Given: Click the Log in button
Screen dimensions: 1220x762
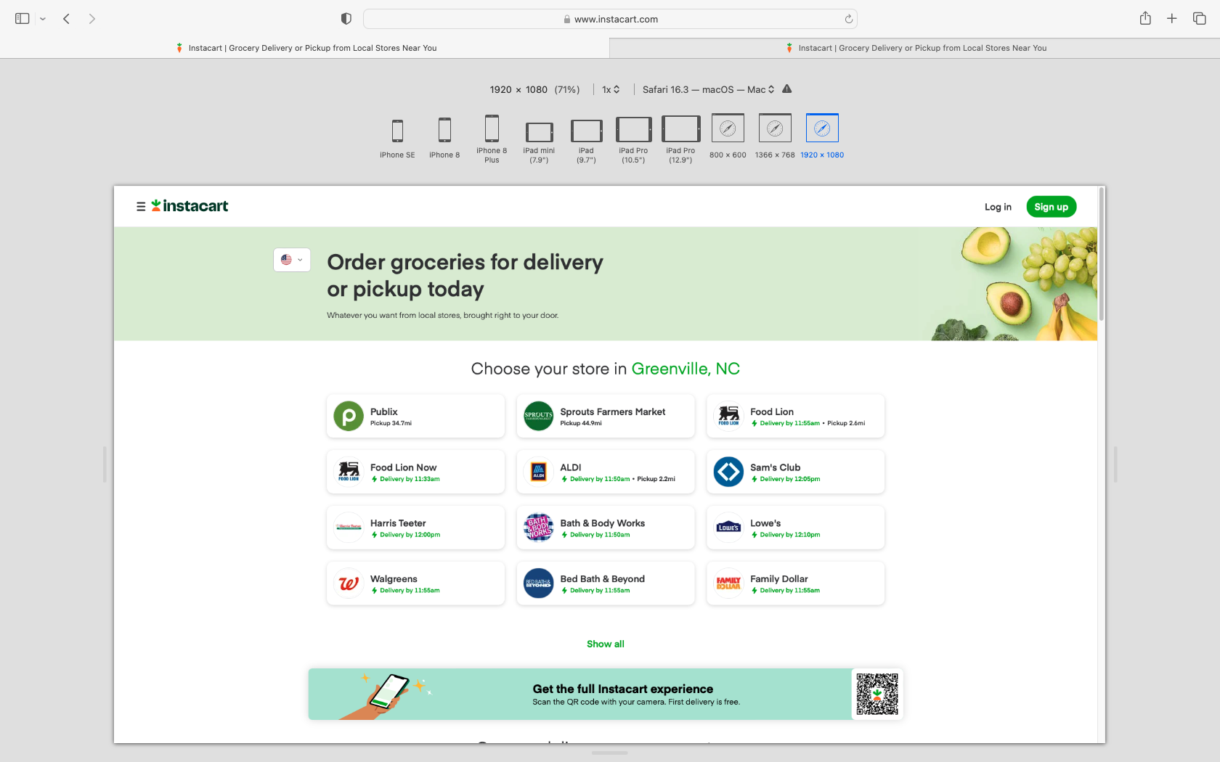Looking at the screenshot, I should [998, 207].
